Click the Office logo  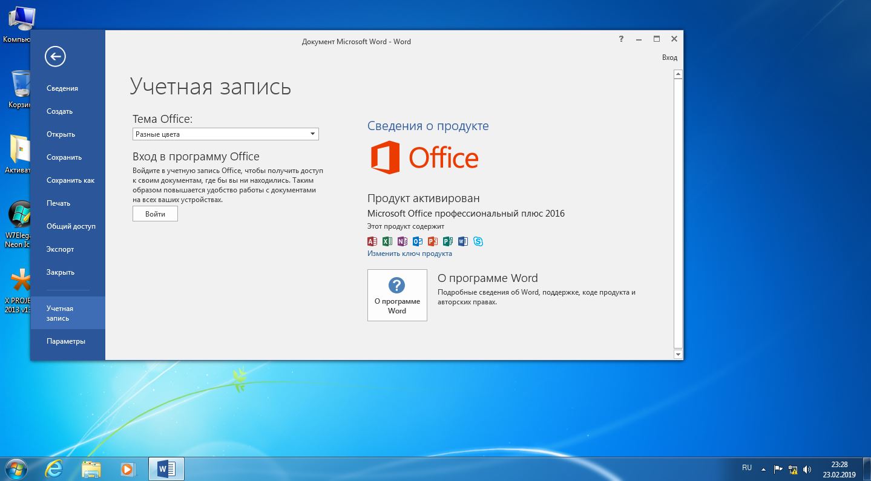click(424, 157)
